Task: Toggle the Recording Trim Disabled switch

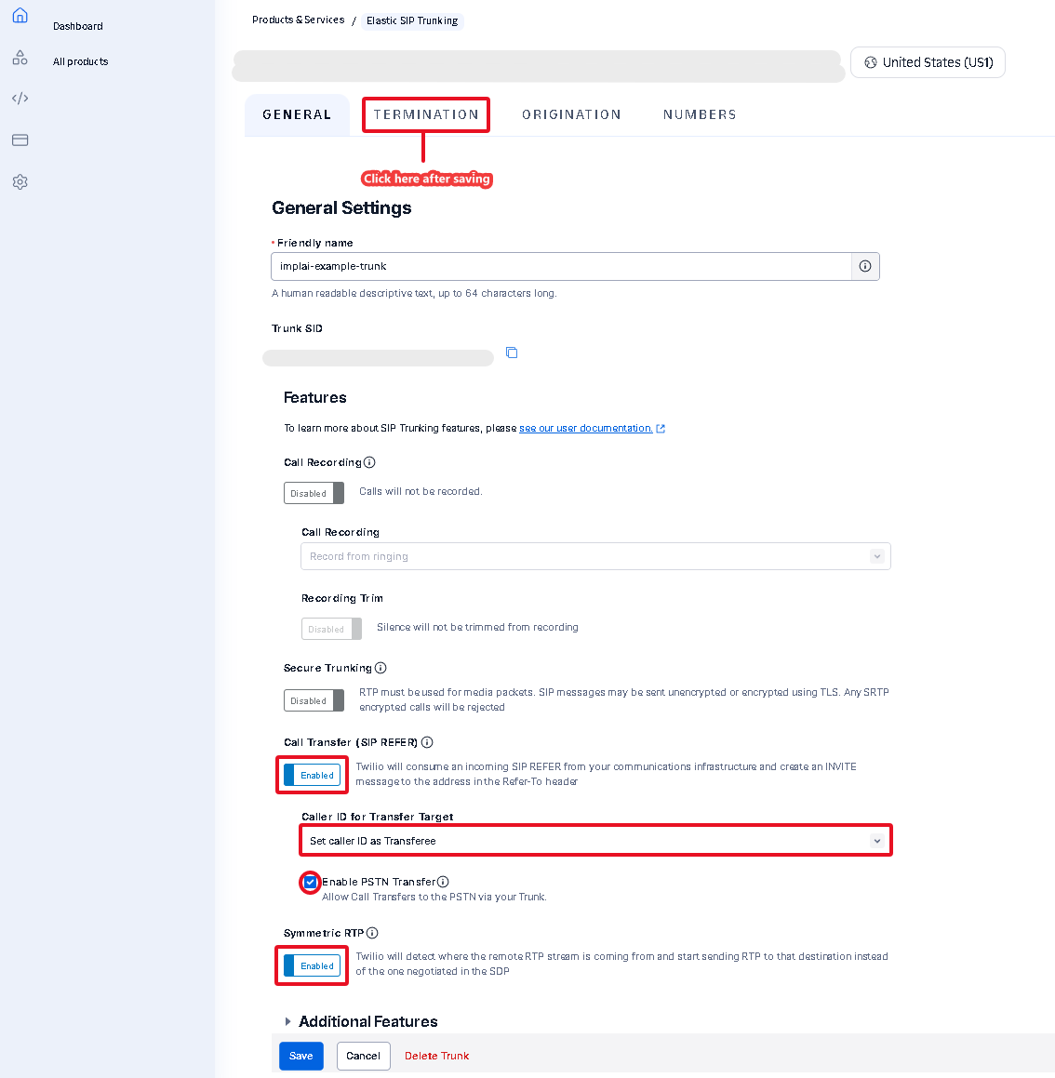Action: (331, 629)
